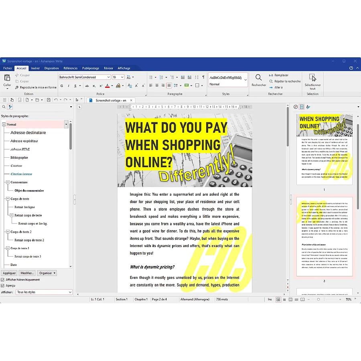Select the Citation intense style
Image resolution: width=361 pixels, height=361 pixels.
[21, 174]
